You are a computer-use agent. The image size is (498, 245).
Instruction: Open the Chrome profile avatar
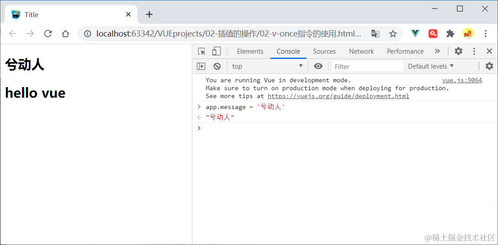[x=468, y=33]
